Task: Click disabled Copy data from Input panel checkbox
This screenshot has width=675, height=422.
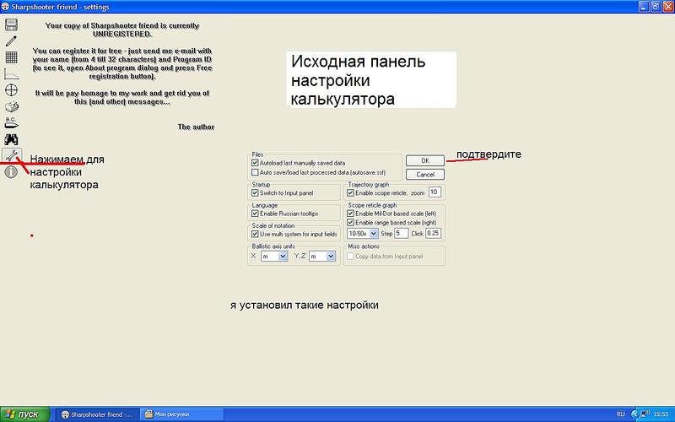Action: (x=350, y=257)
